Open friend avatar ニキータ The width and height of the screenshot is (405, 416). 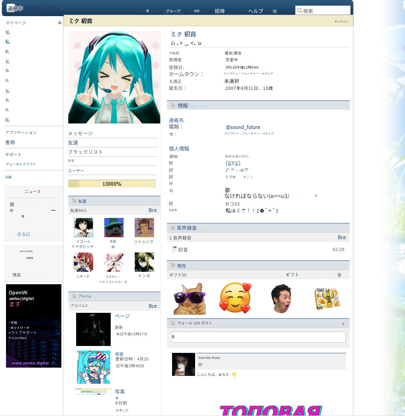(83, 262)
